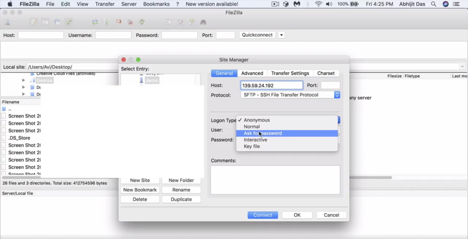Select Normal logon type
Image resolution: width=468 pixels, height=239 pixels.
click(x=287, y=127)
